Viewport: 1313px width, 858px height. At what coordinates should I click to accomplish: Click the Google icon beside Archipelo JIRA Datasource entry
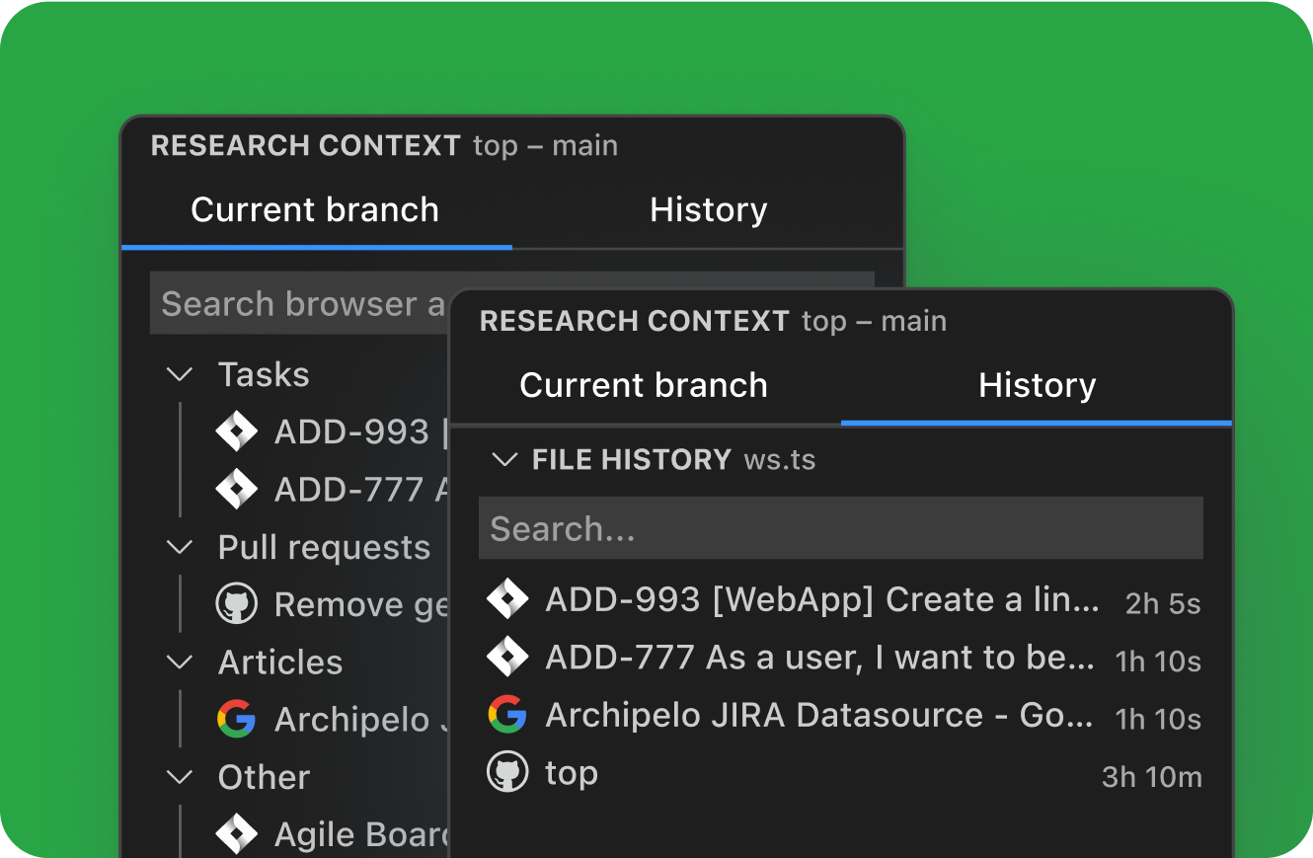[507, 714]
